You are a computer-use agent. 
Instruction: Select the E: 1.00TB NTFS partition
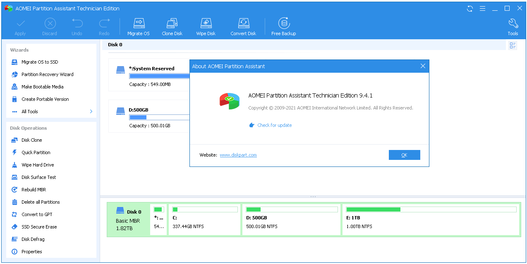(x=431, y=219)
